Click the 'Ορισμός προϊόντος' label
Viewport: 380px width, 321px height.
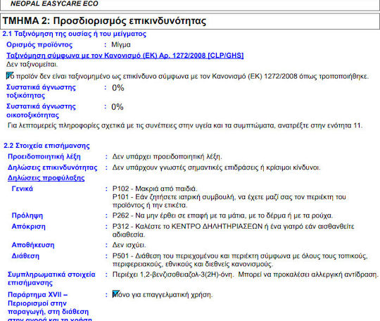[x=39, y=45]
